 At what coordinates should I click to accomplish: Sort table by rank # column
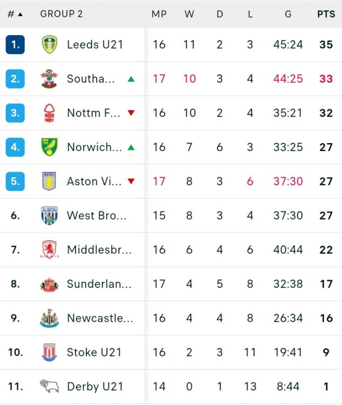[x=15, y=14]
